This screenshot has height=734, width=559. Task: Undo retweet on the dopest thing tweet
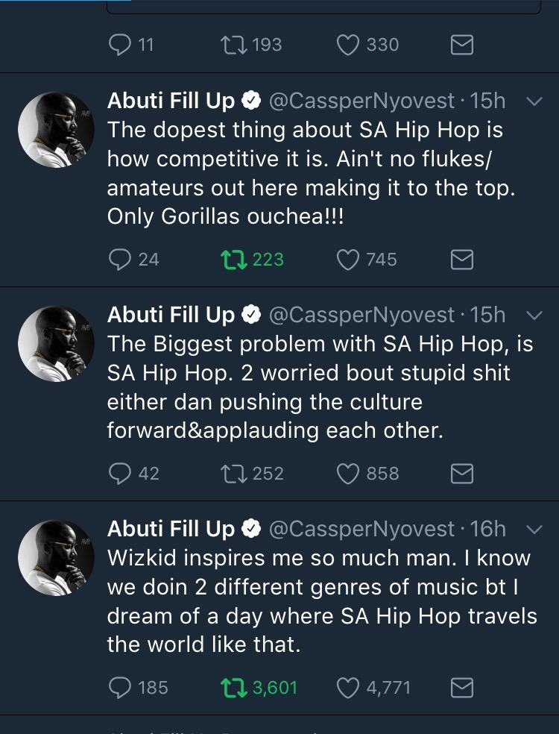click(x=233, y=259)
